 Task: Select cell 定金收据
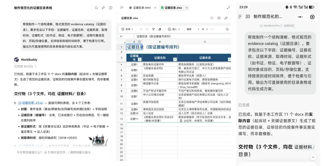160,76
